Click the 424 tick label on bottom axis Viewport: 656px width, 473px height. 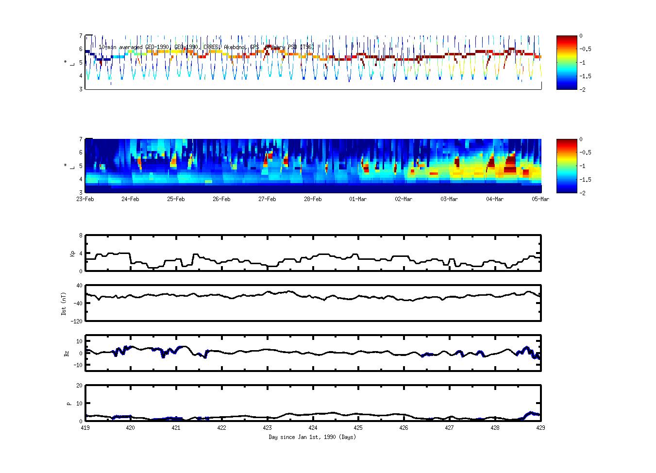pos(313,428)
